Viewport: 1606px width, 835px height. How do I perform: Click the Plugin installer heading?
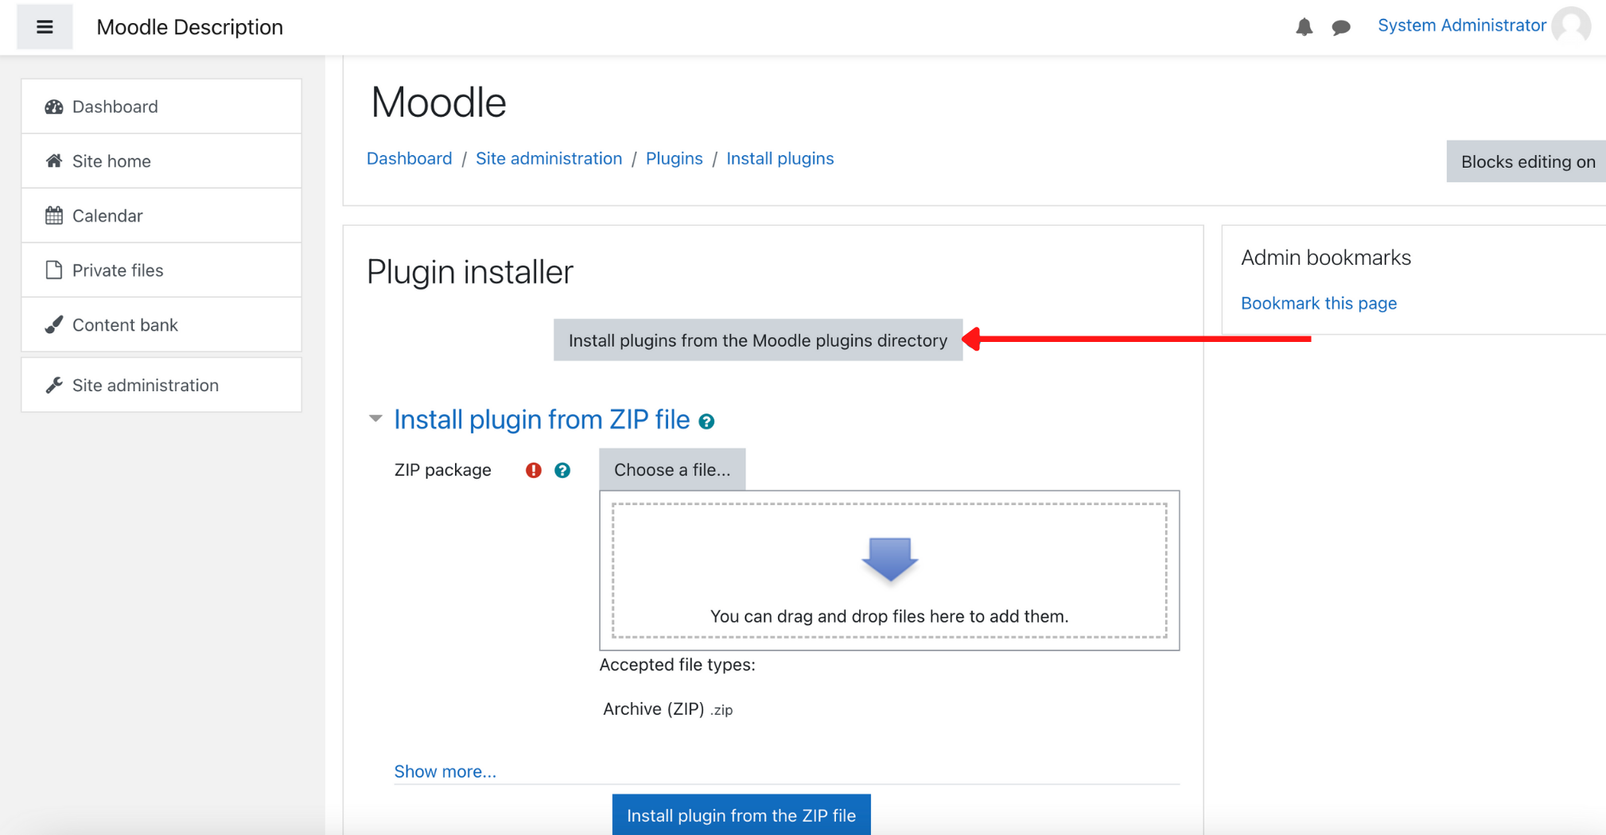pyautogui.click(x=469, y=272)
